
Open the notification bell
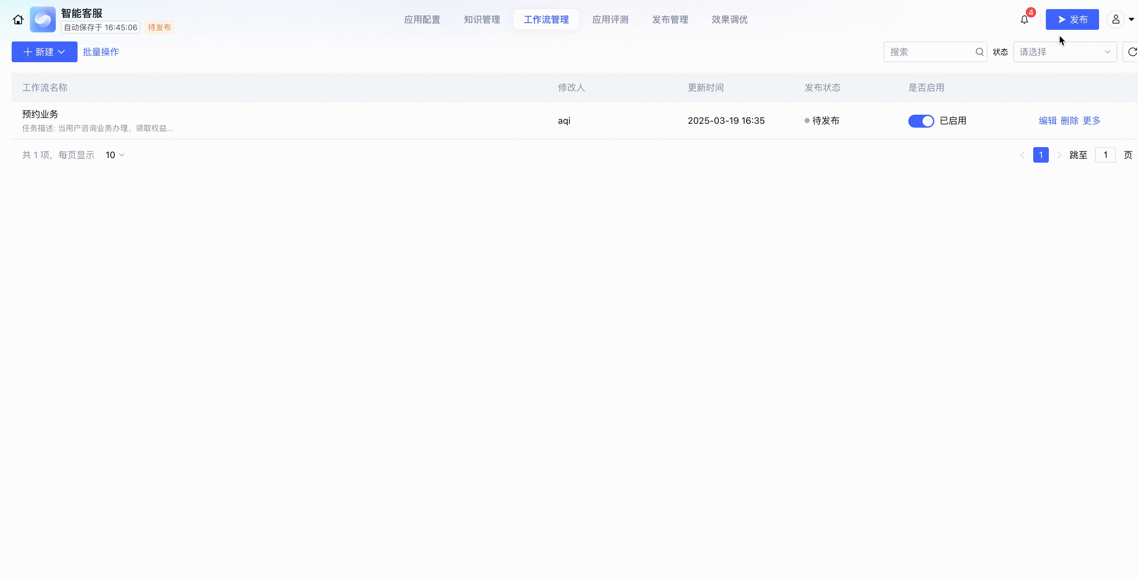(x=1024, y=20)
